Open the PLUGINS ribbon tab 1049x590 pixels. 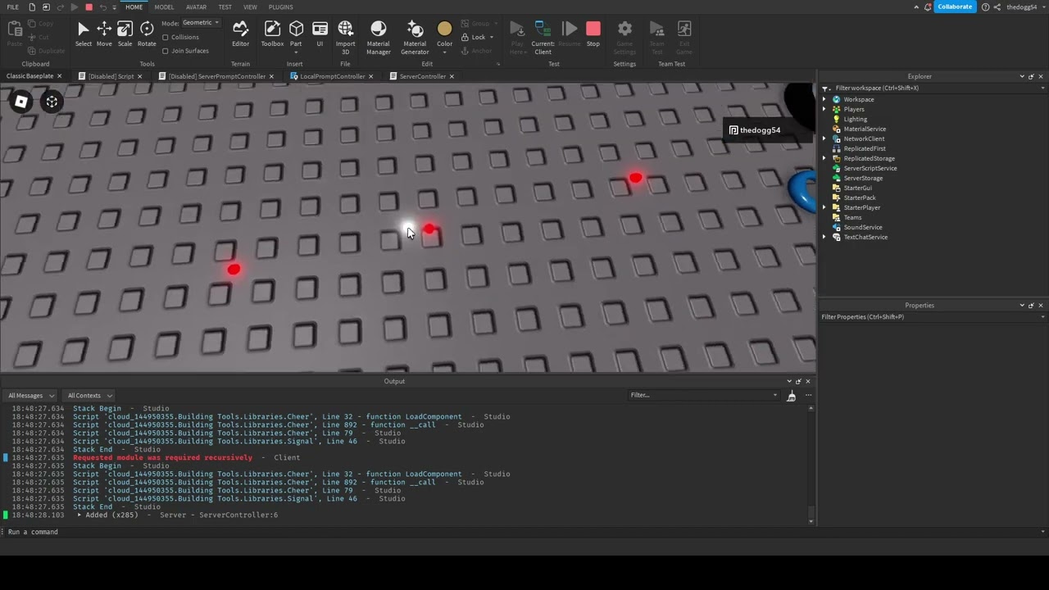[280, 7]
